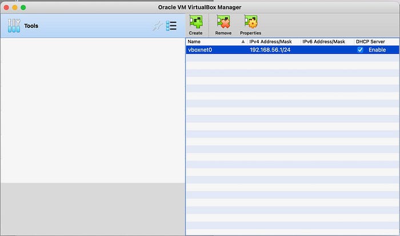Image resolution: width=400 pixels, height=236 pixels.
Task: Sort by IPv6 Address/Mask column
Action: pyautogui.click(x=324, y=42)
